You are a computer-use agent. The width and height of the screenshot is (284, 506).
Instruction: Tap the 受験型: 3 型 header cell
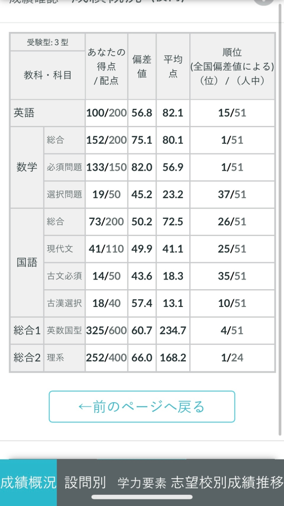point(48,42)
